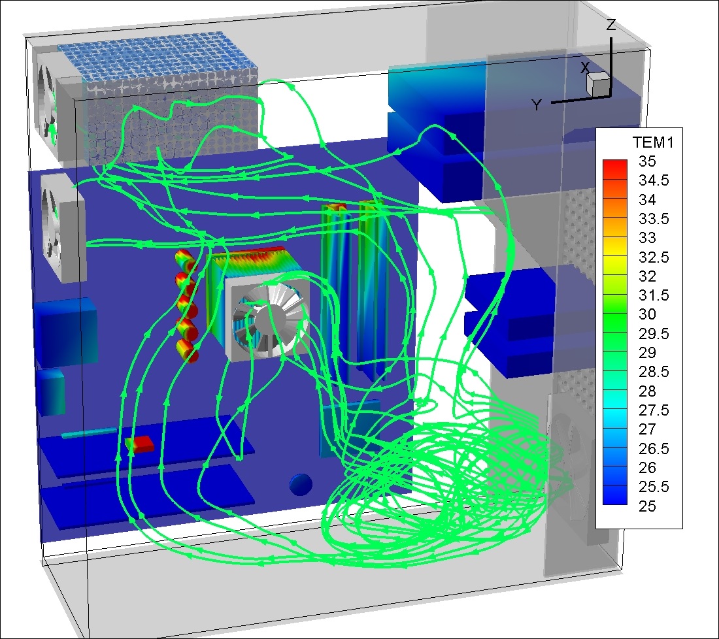Click the orientation cube at axis origin
Screen dimensions: 719x639
pyautogui.click(x=597, y=83)
